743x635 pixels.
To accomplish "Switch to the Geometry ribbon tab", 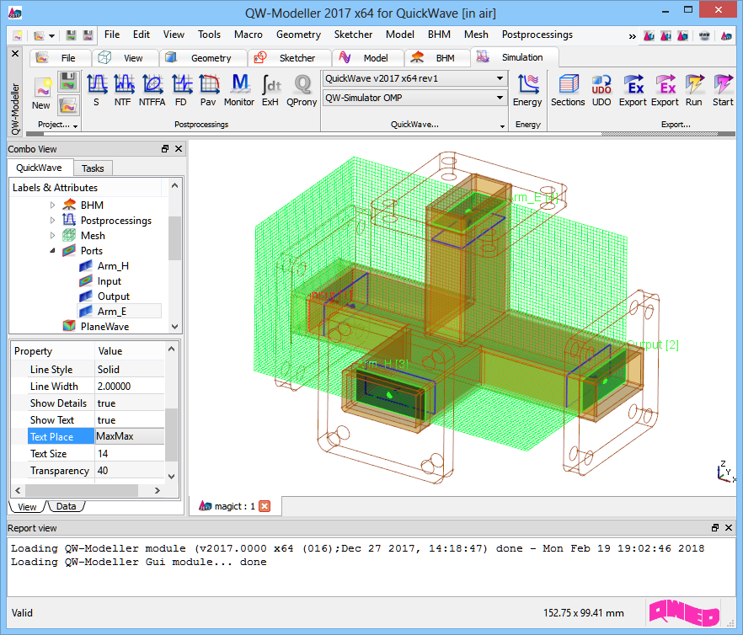I will [210, 58].
